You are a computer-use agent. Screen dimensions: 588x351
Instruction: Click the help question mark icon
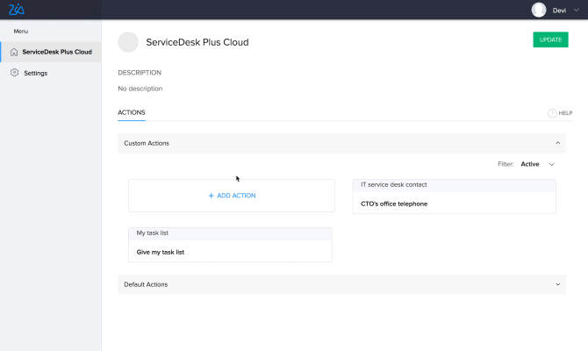pos(552,113)
